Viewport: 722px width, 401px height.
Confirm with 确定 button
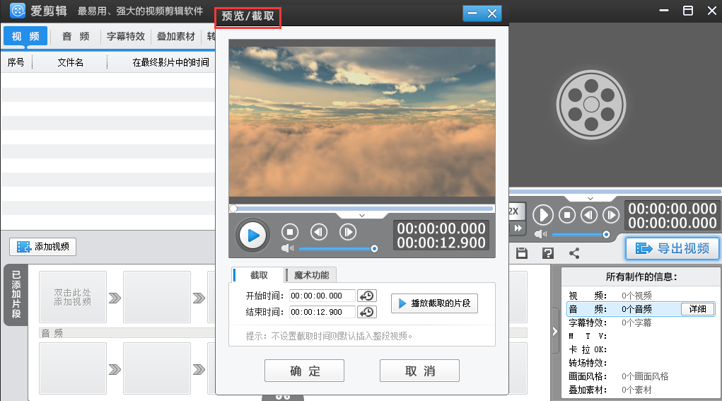(304, 371)
